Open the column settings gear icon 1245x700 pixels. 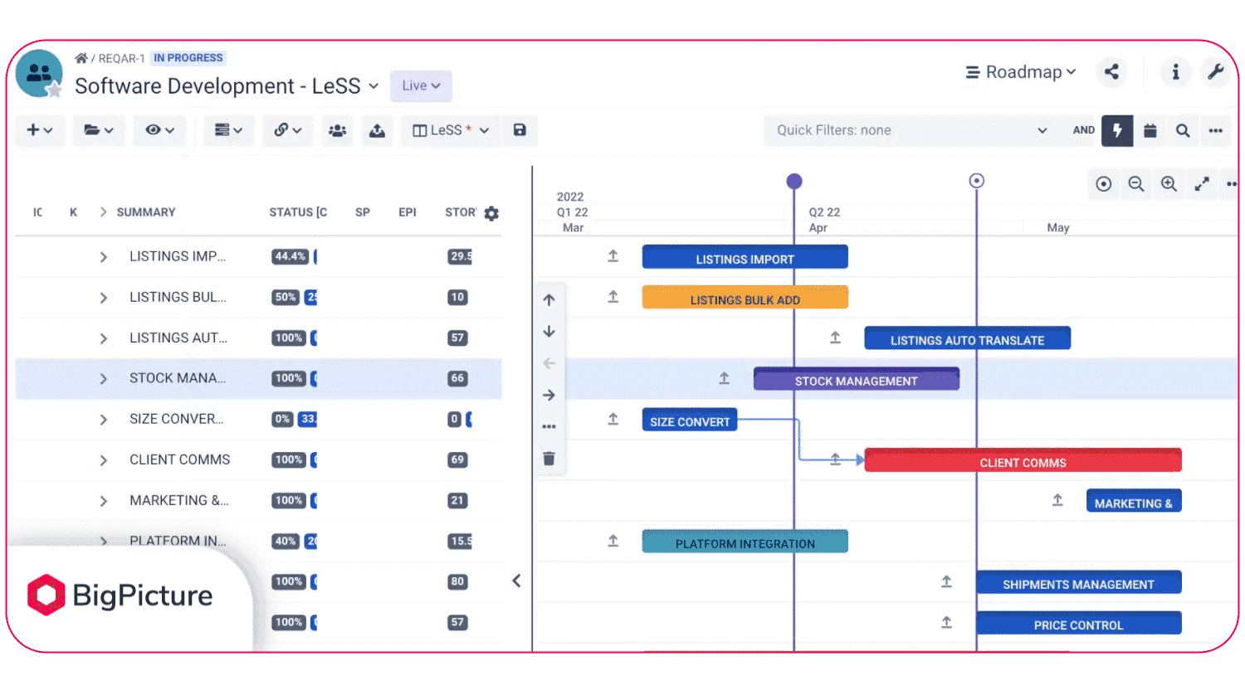tap(491, 213)
